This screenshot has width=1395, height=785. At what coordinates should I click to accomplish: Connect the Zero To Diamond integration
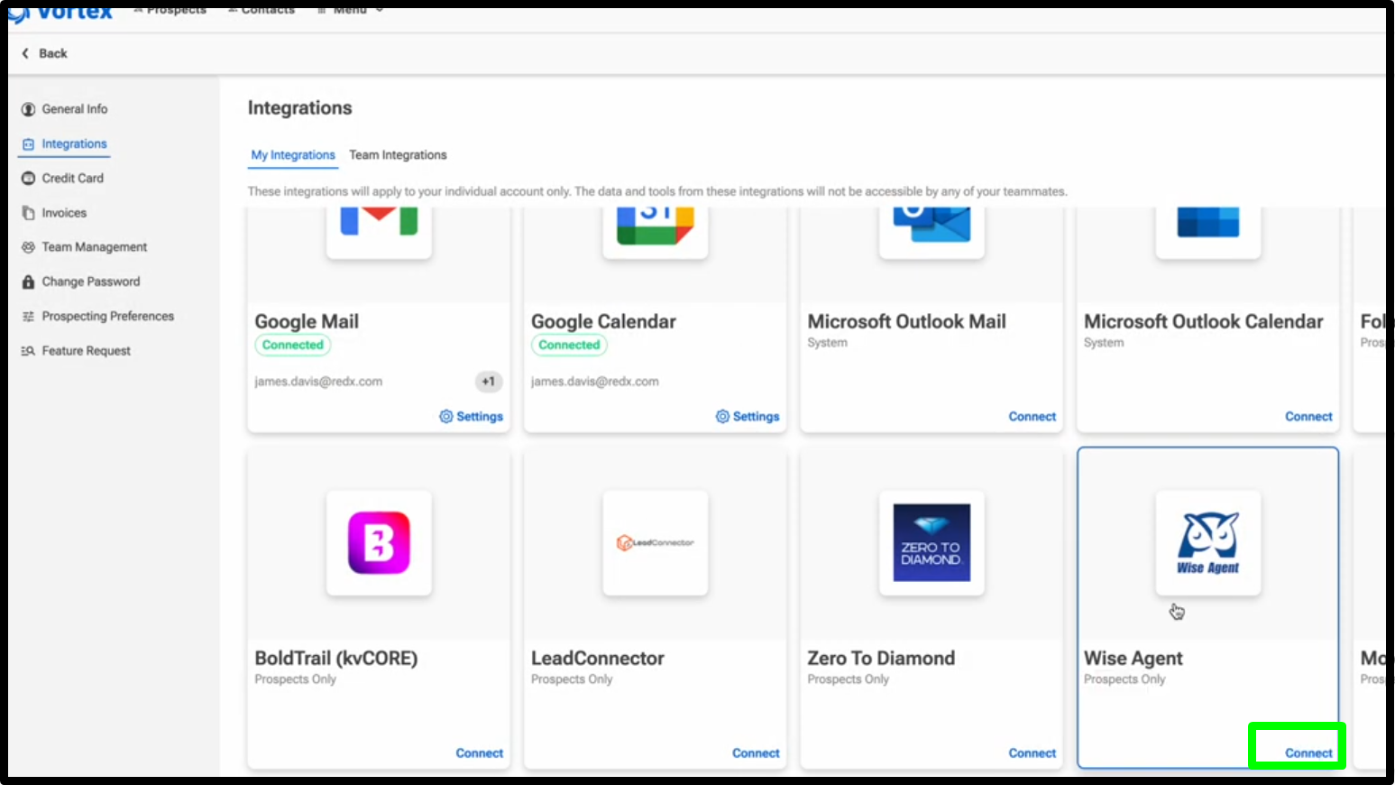tap(1032, 753)
